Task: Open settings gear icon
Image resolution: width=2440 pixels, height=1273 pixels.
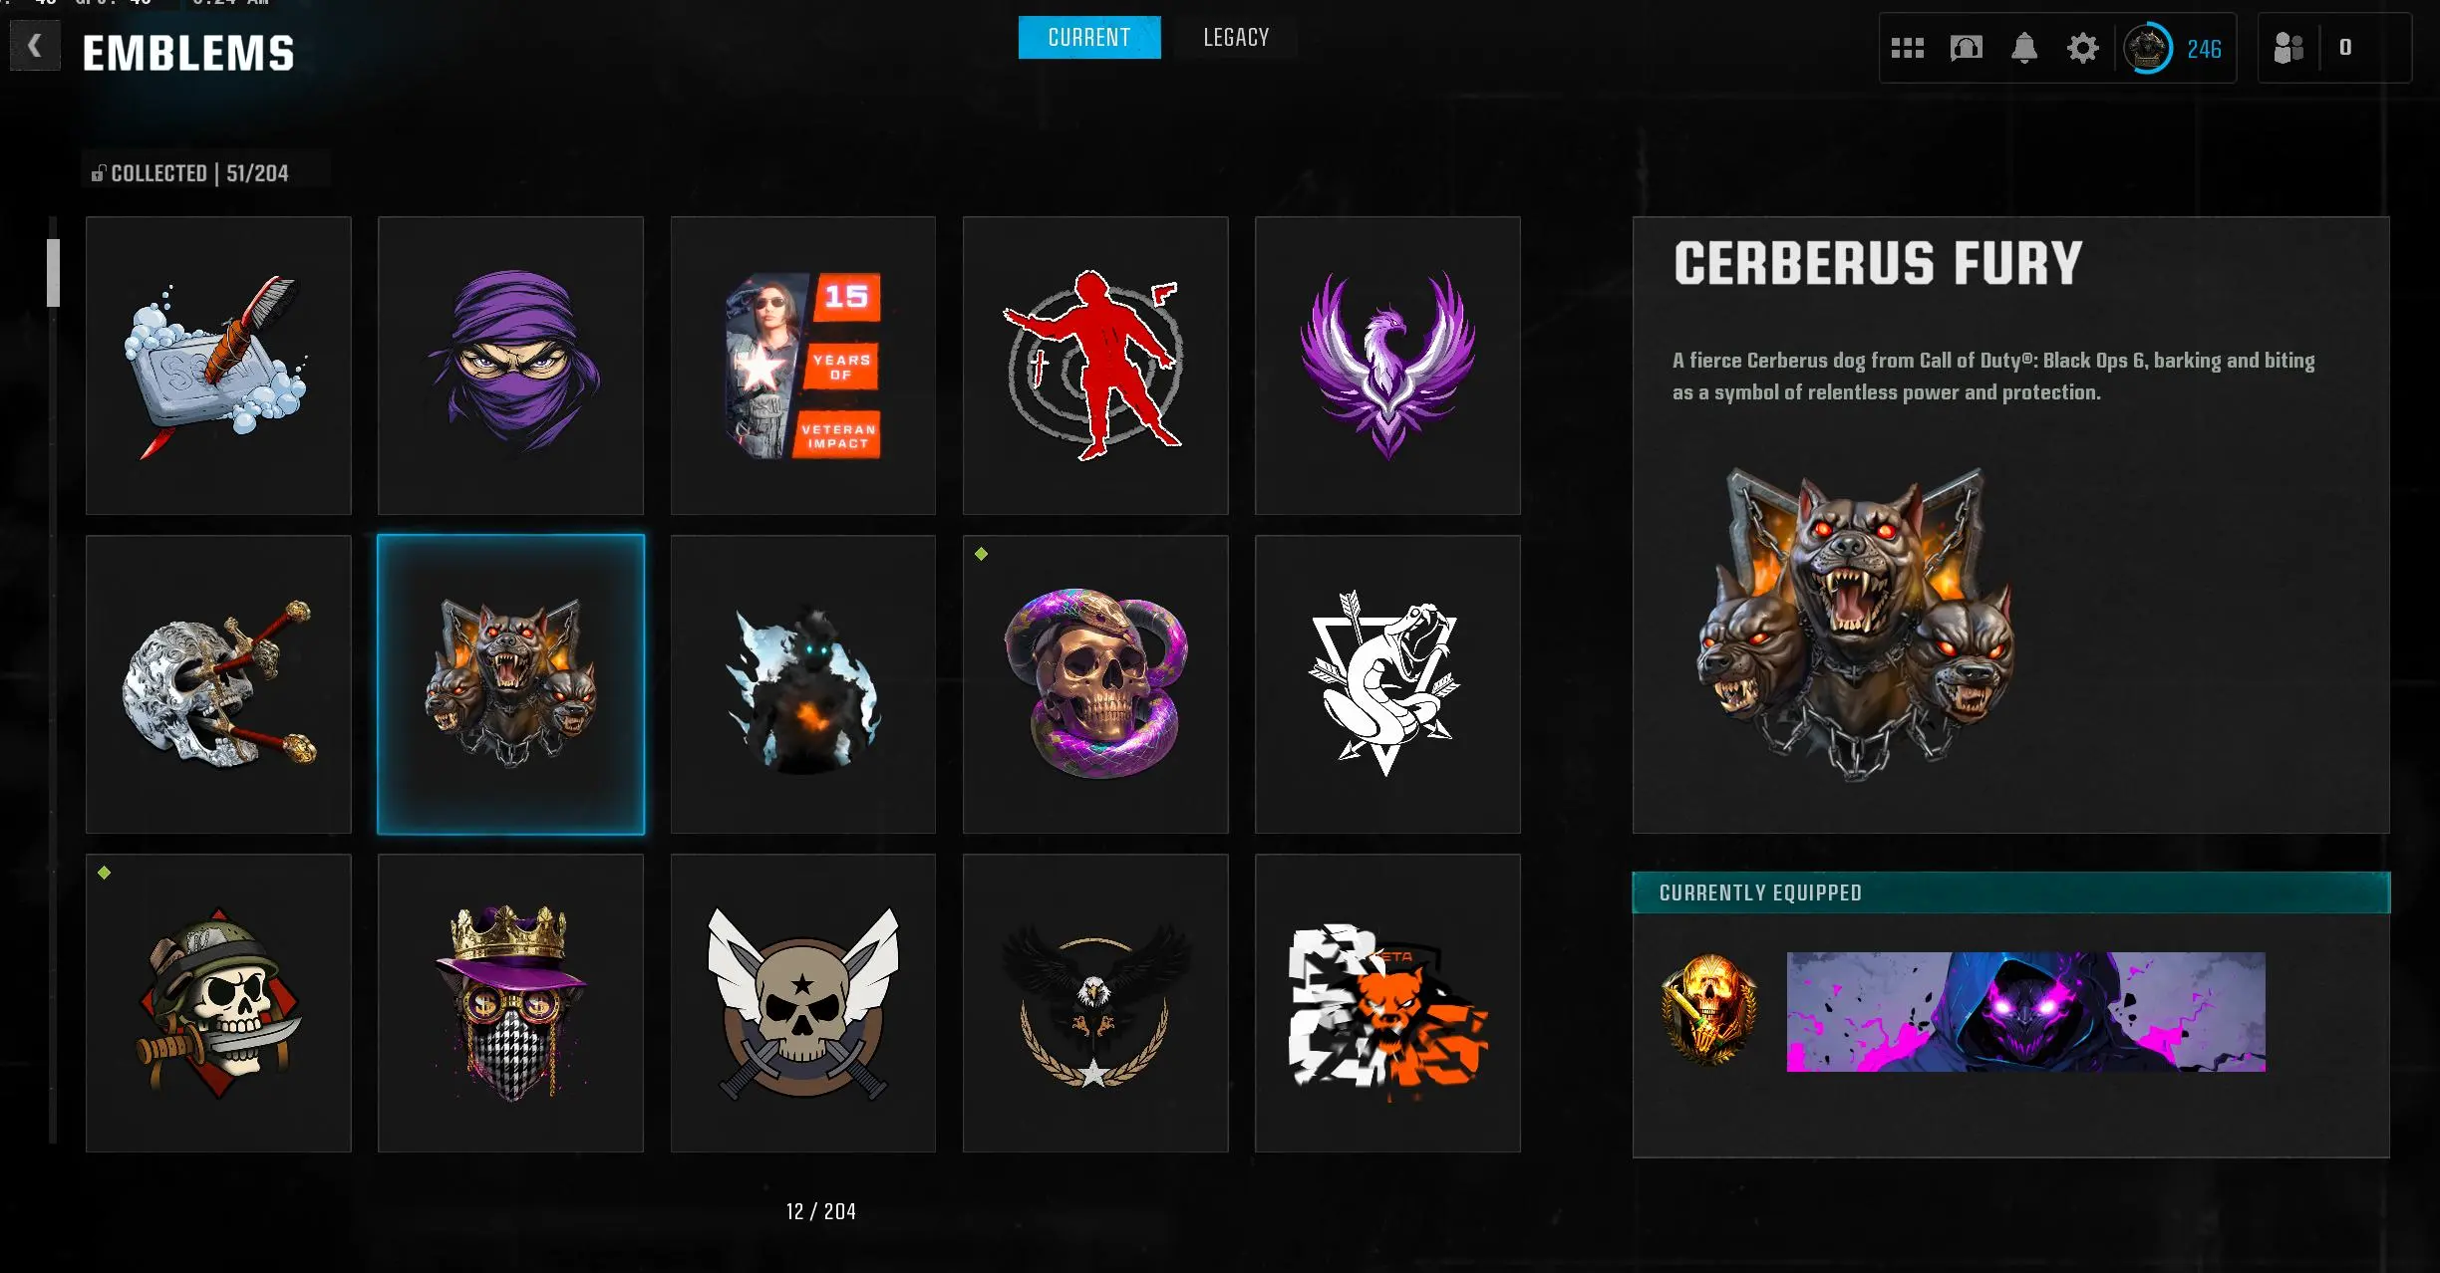Action: (2082, 48)
